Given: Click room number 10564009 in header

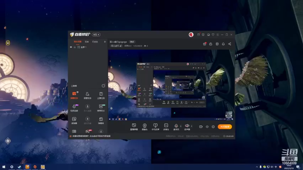Looking at the screenshot, I should point(137,46).
